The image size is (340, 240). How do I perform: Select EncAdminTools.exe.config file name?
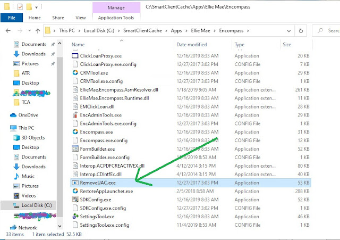pyautogui.click(x=108, y=123)
